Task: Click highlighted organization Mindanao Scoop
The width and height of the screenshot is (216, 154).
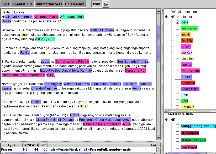Action: click(x=46, y=17)
